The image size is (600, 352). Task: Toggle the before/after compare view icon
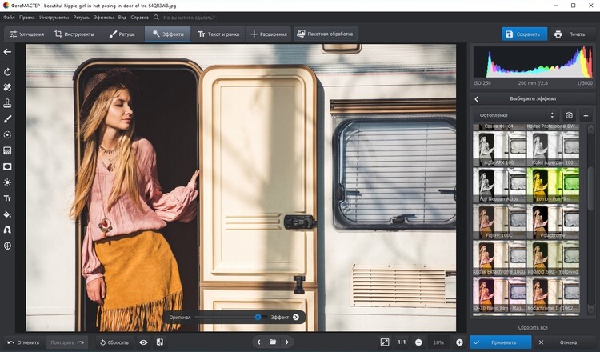click(x=160, y=342)
